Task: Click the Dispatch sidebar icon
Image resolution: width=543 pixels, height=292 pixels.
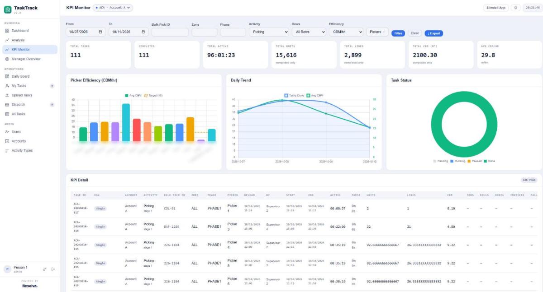Action: pyautogui.click(x=7, y=105)
